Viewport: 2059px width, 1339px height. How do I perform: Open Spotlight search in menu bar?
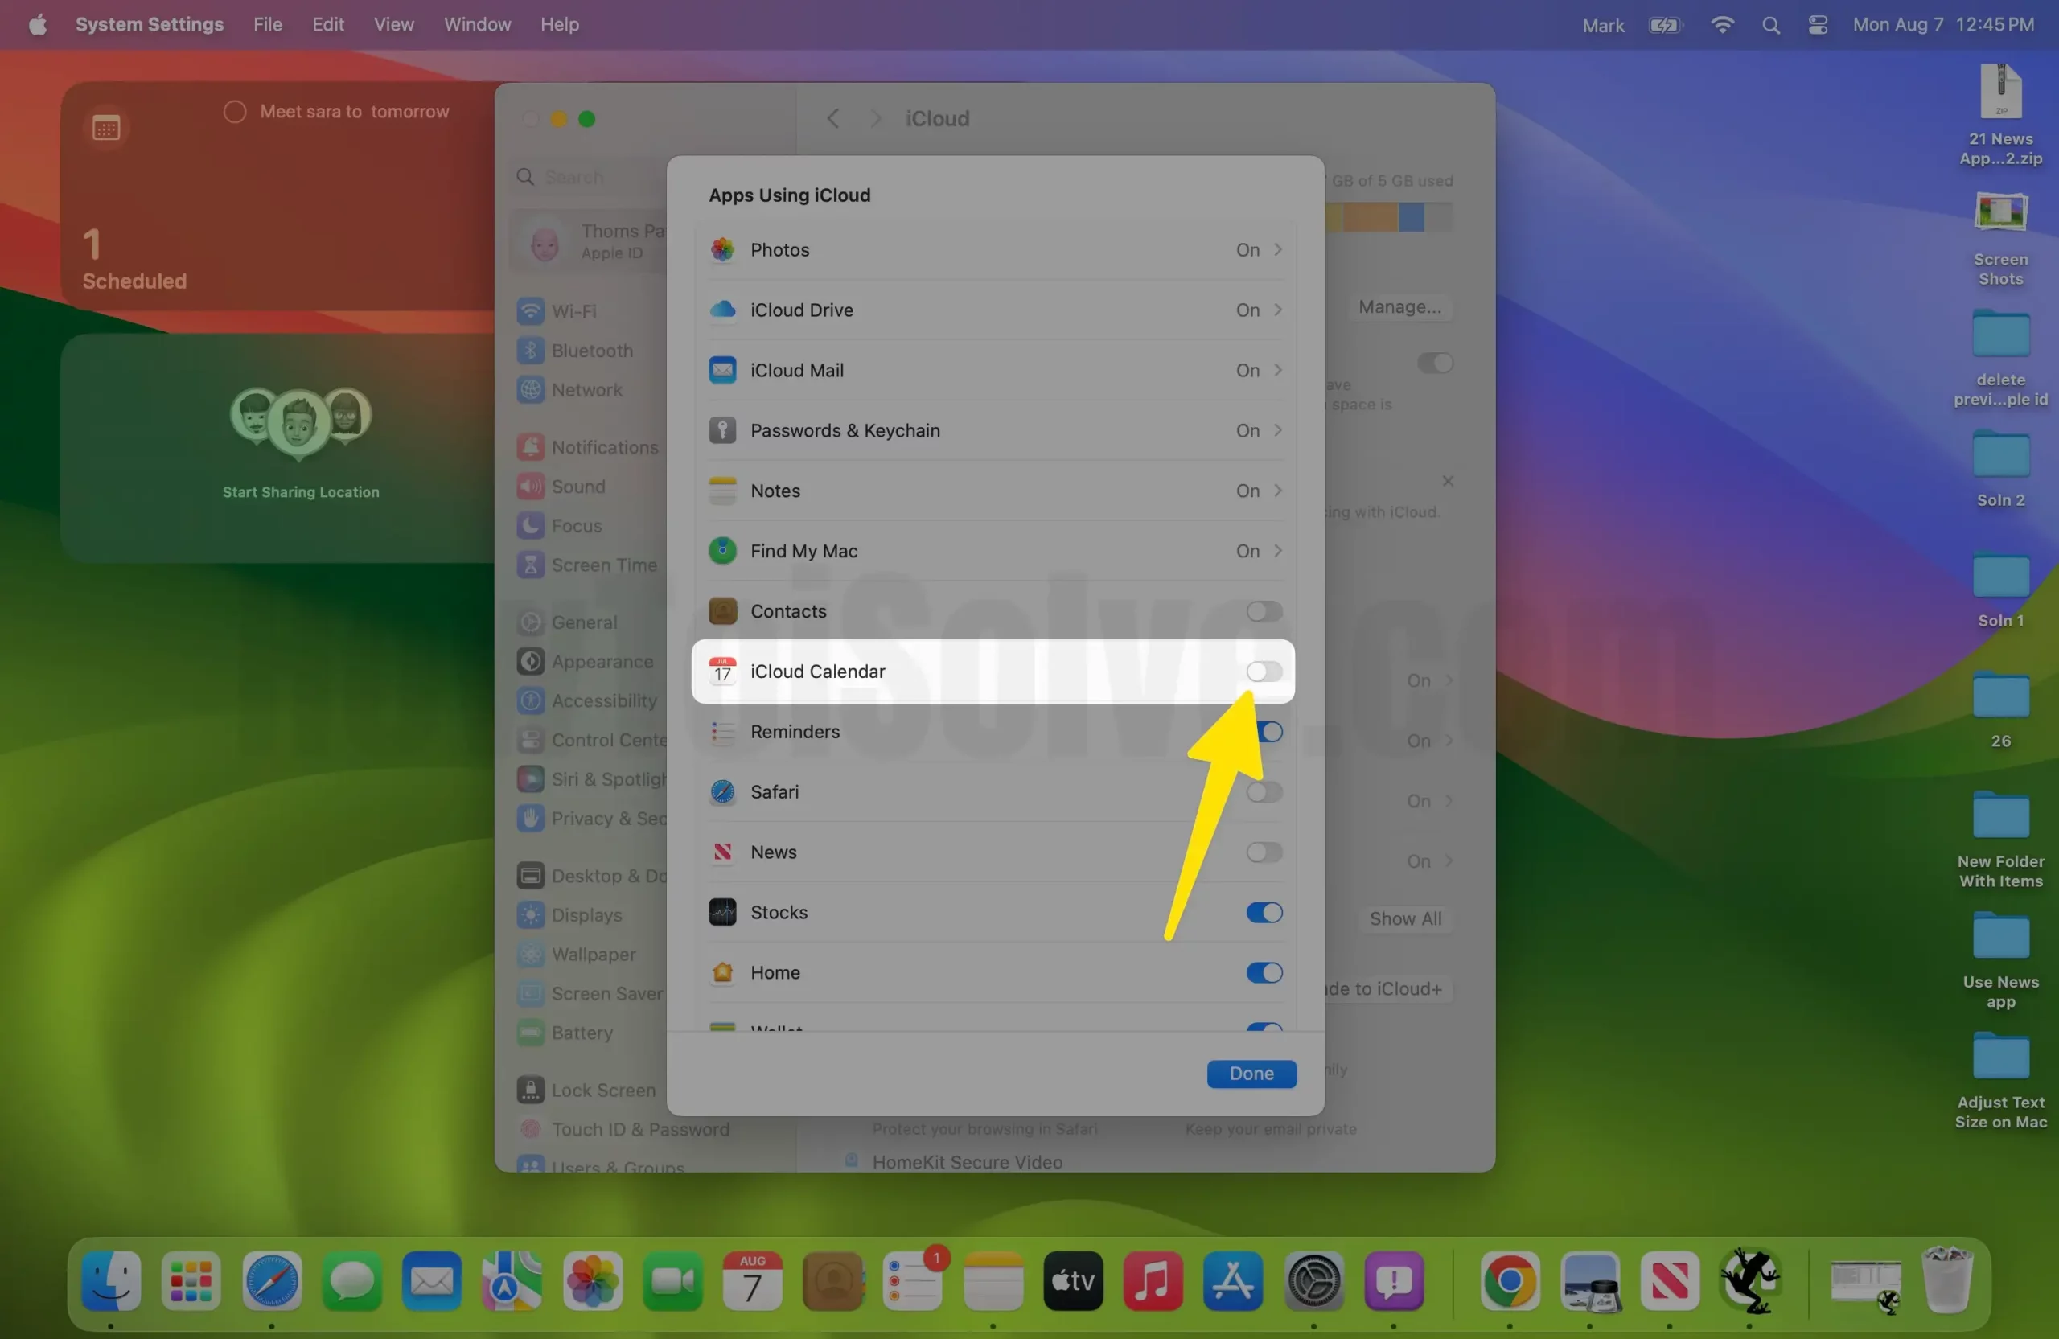[x=1771, y=25]
